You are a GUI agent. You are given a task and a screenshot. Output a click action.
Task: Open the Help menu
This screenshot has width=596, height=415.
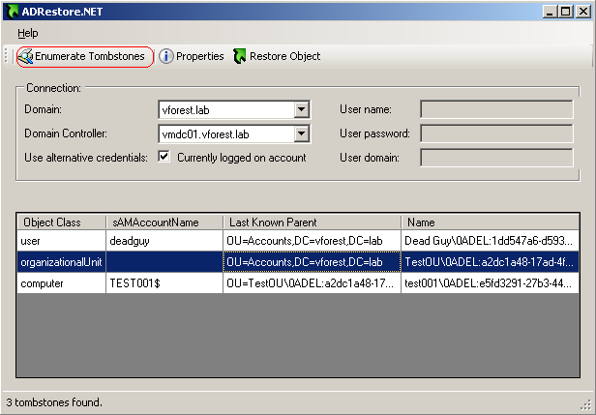coord(28,33)
